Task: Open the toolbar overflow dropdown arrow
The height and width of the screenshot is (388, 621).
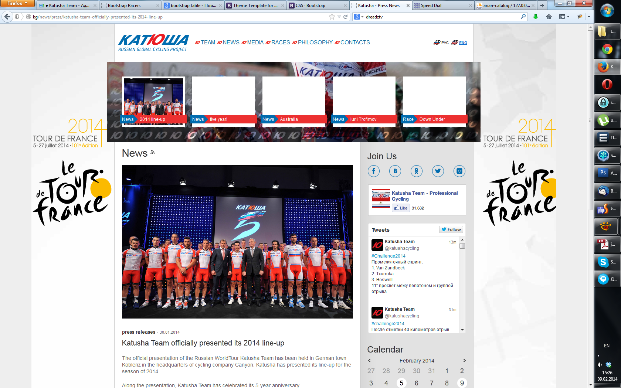Action: (589, 17)
